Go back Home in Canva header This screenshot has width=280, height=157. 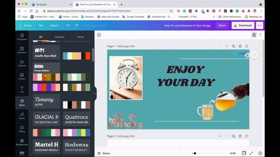point(26,25)
